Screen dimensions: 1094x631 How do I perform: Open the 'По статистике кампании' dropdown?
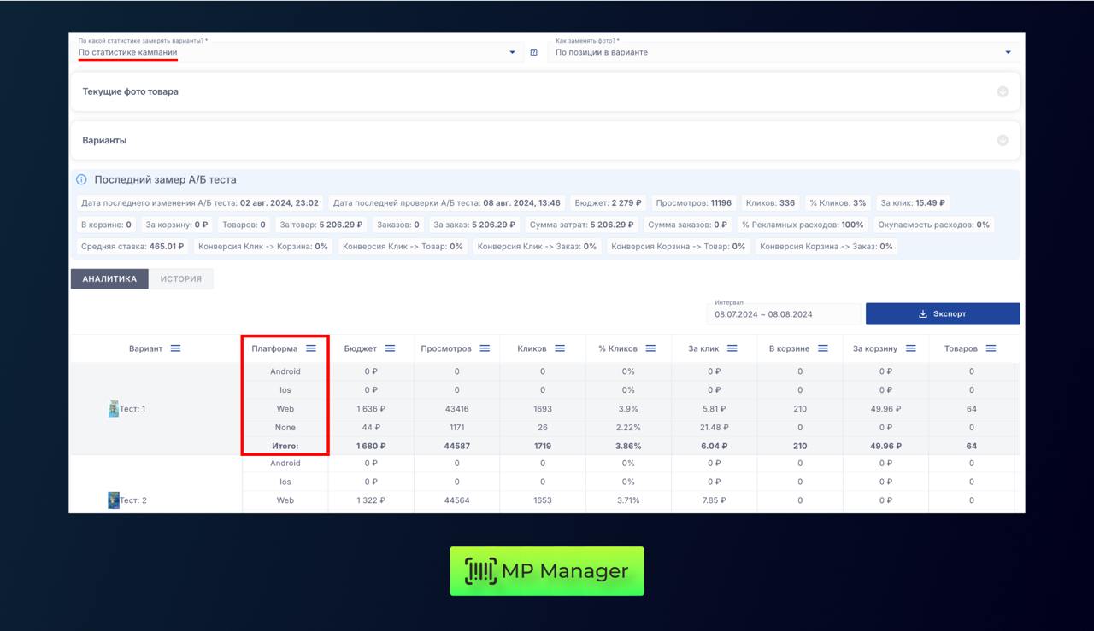[296, 52]
